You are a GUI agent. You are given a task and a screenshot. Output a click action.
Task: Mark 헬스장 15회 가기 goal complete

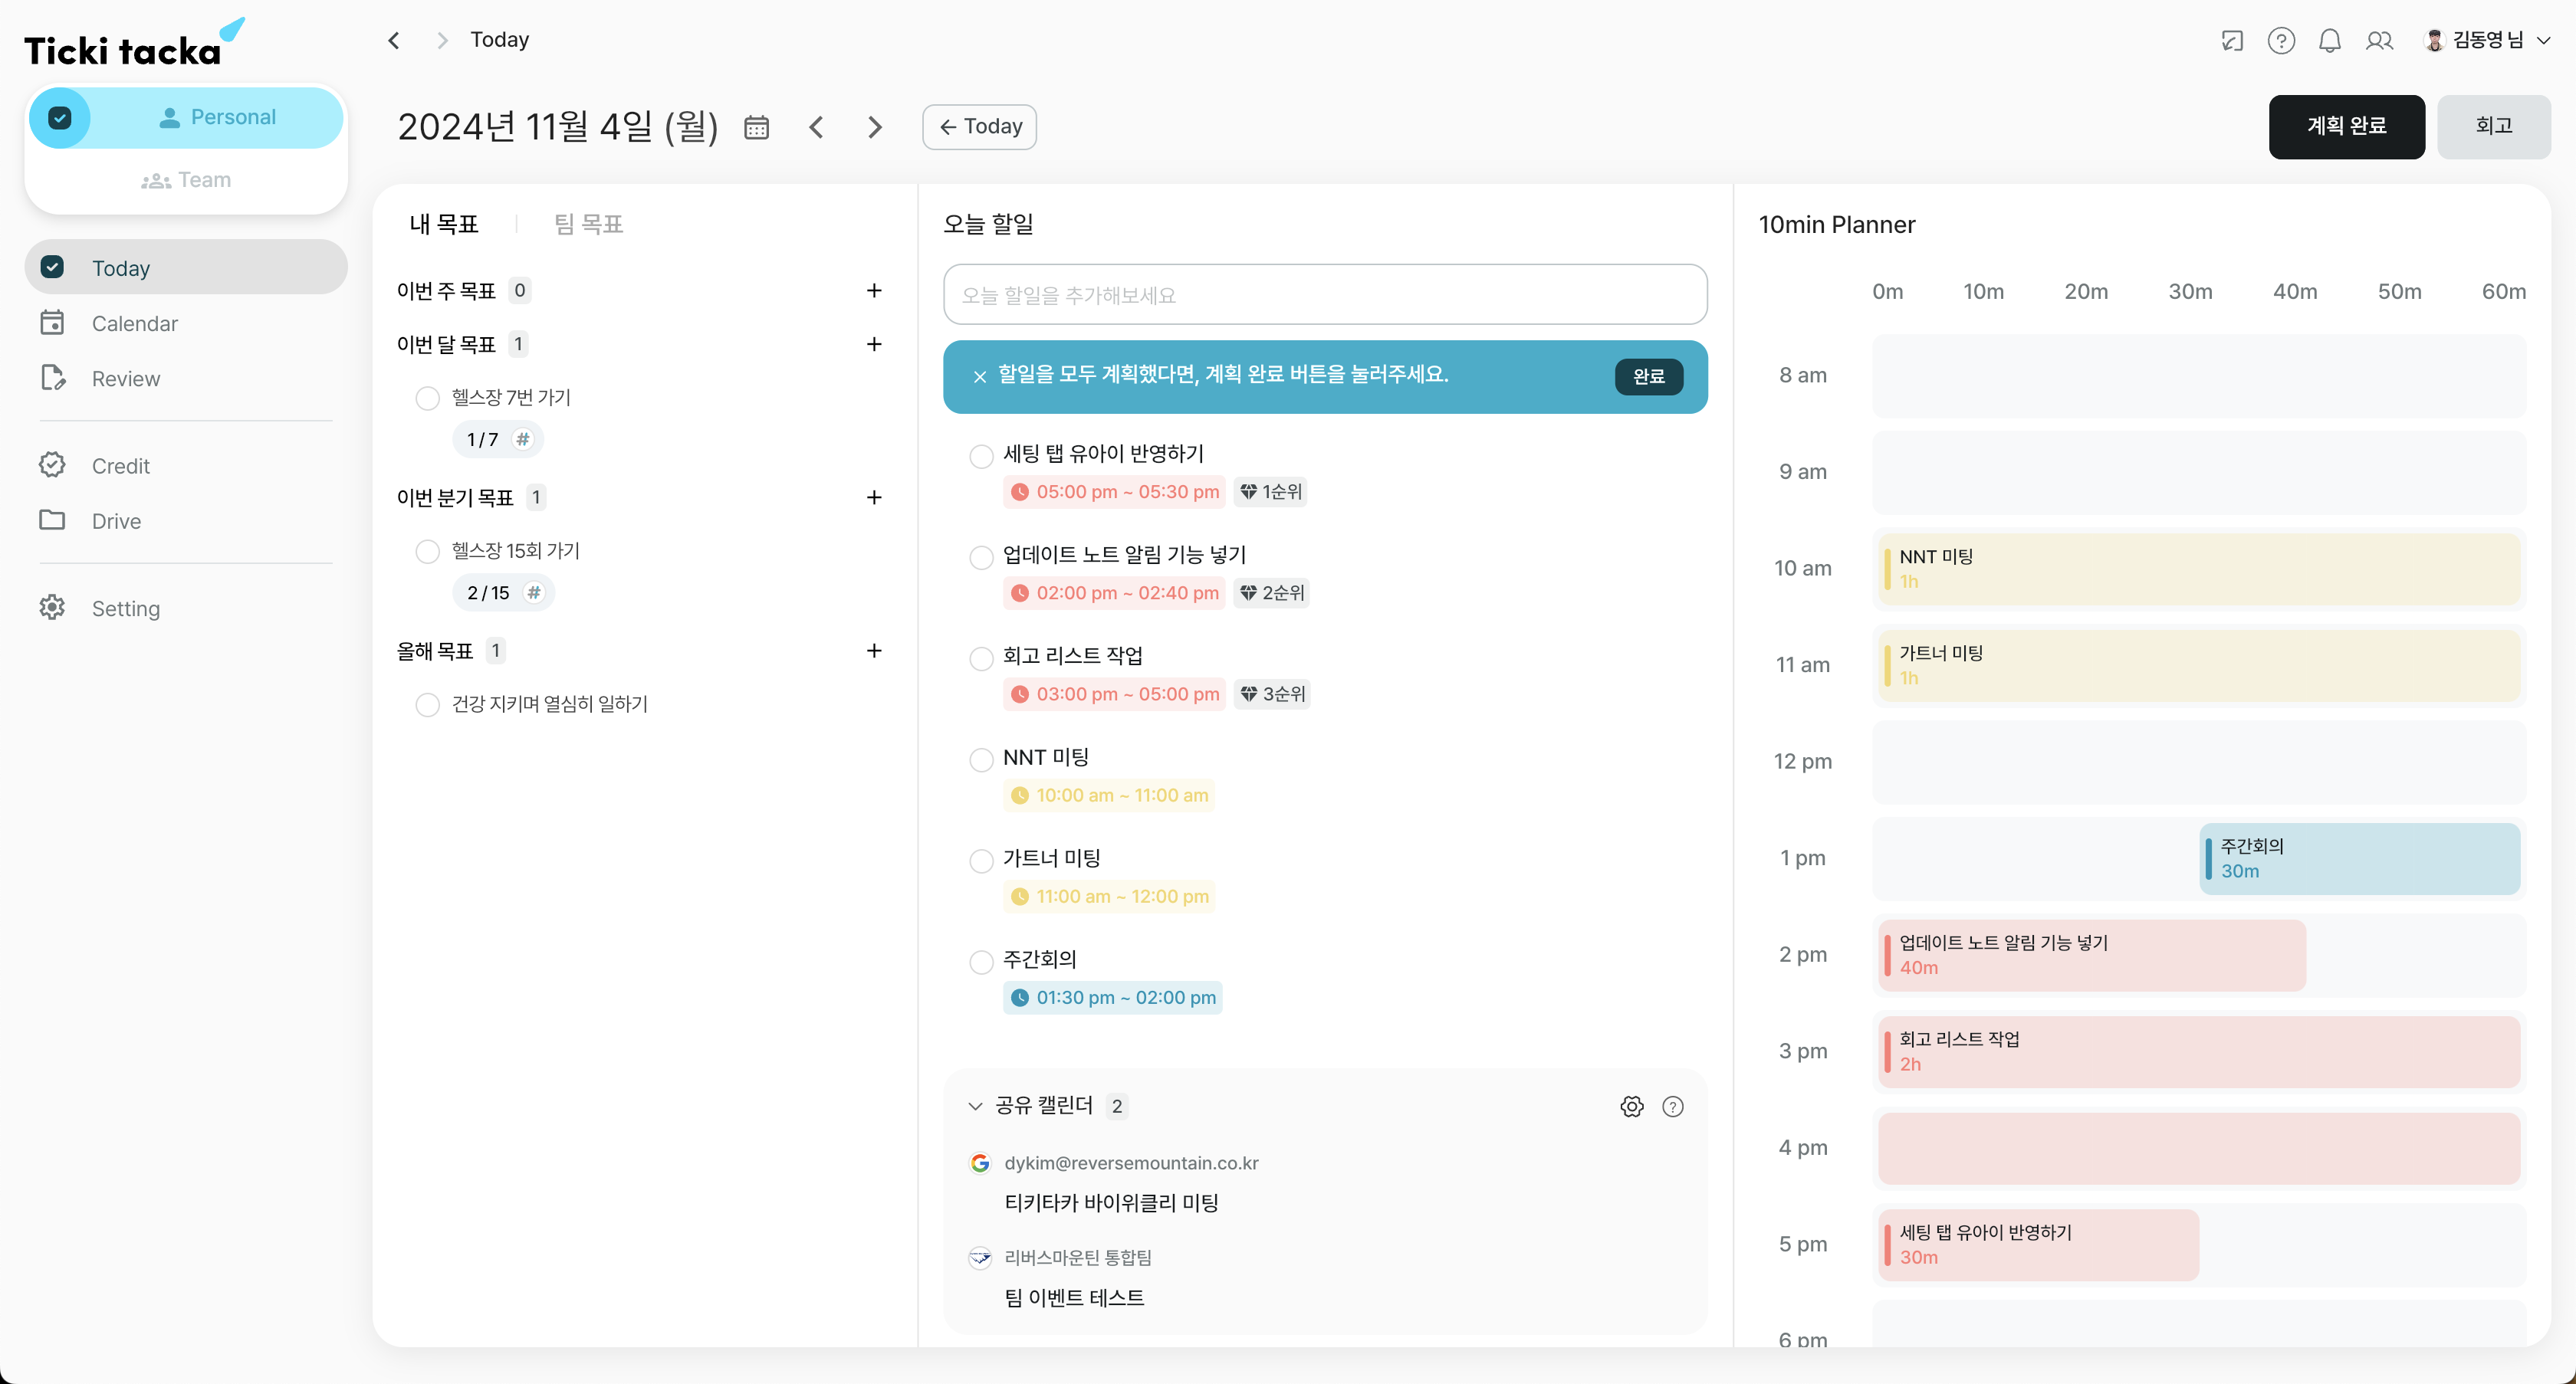pos(427,552)
